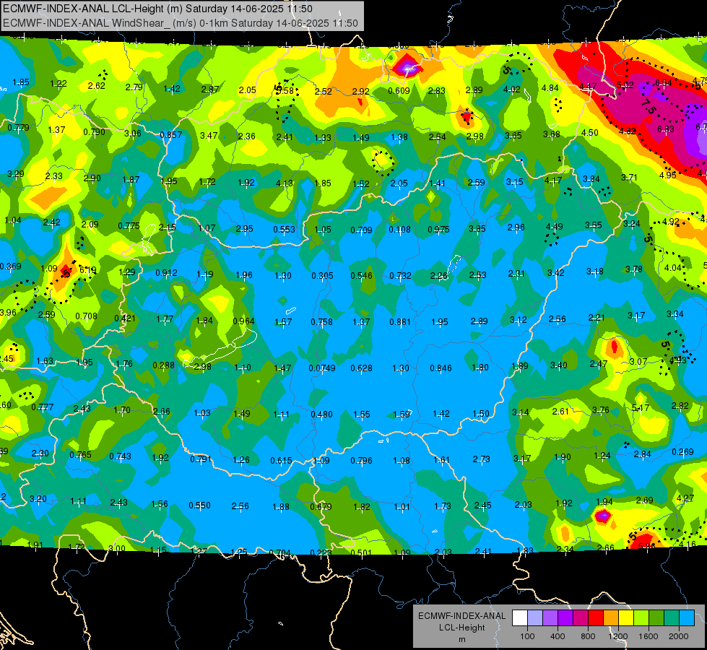Click wind shear value 3.85
The height and width of the screenshot is (650, 707).
477,229
